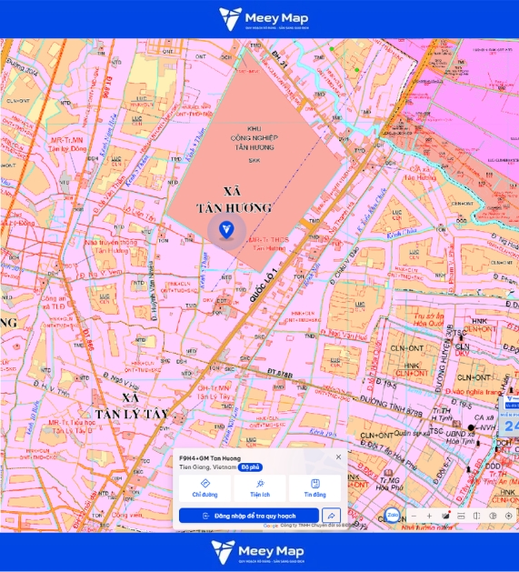This screenshot has height=572, width=519.
Task: Click the 'Đ. Ngô Văn Huề' street label
Action: pyautogui.click(x=344, y=335)
